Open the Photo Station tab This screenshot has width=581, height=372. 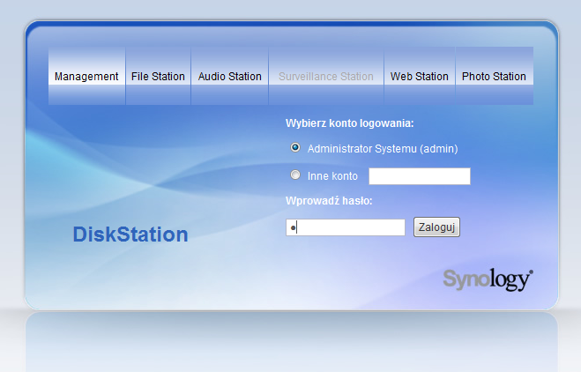click(495, 76)
